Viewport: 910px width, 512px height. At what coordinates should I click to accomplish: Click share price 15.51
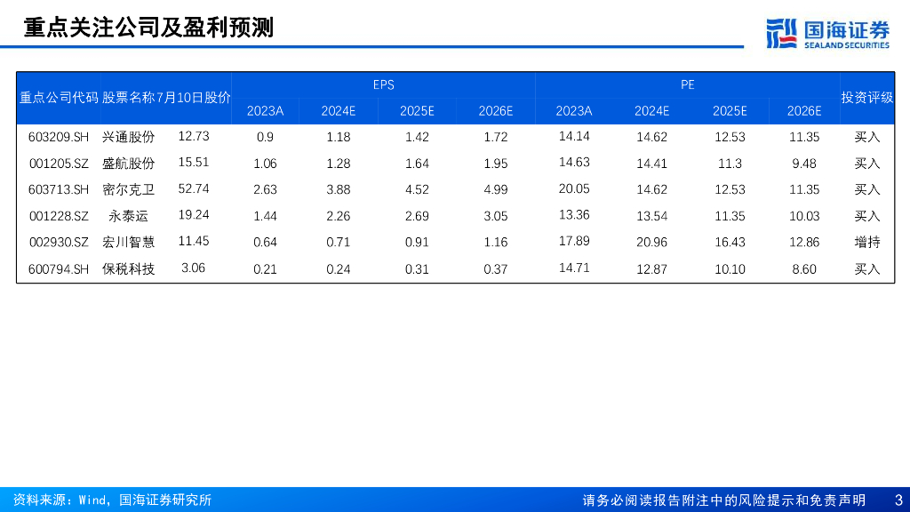[193, 162]
